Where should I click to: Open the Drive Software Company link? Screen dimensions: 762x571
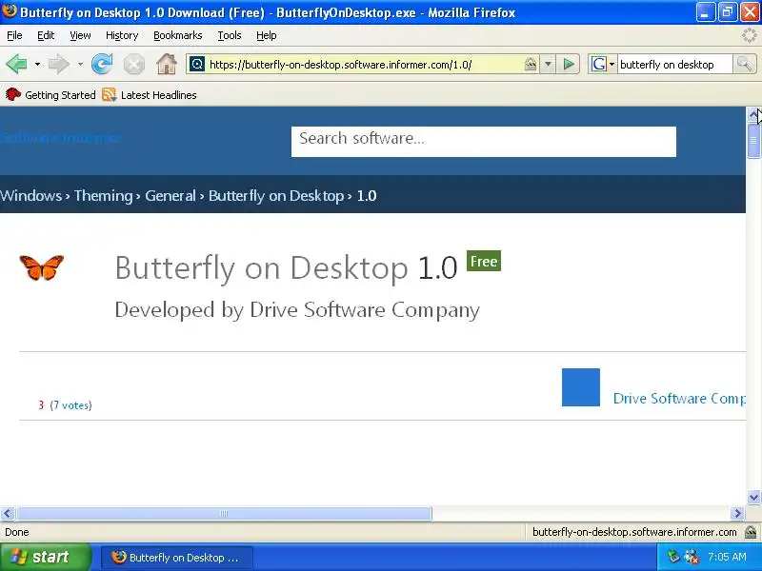point(679,398)
